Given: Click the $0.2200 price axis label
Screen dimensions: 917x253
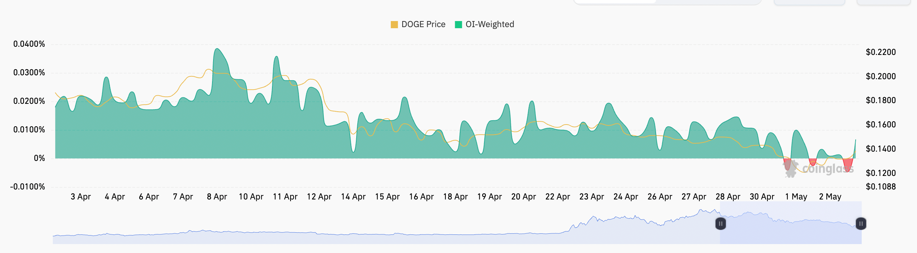Looking at the screenshot, I should [881, 52].
